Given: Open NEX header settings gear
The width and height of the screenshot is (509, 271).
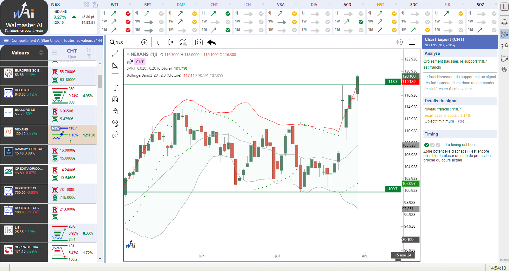Looking at the screenshot, I should [86, 4].
